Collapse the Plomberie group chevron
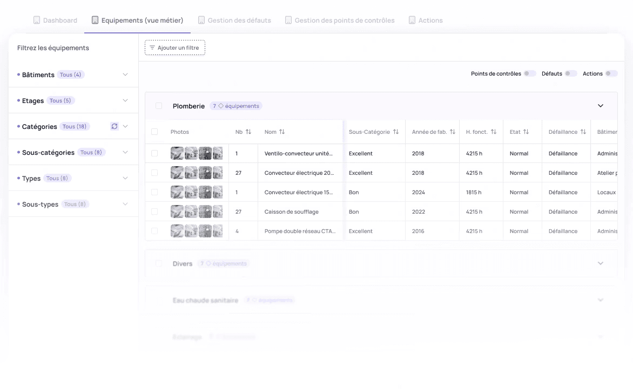This screenshot has width=633, height=389. (600, 106)
